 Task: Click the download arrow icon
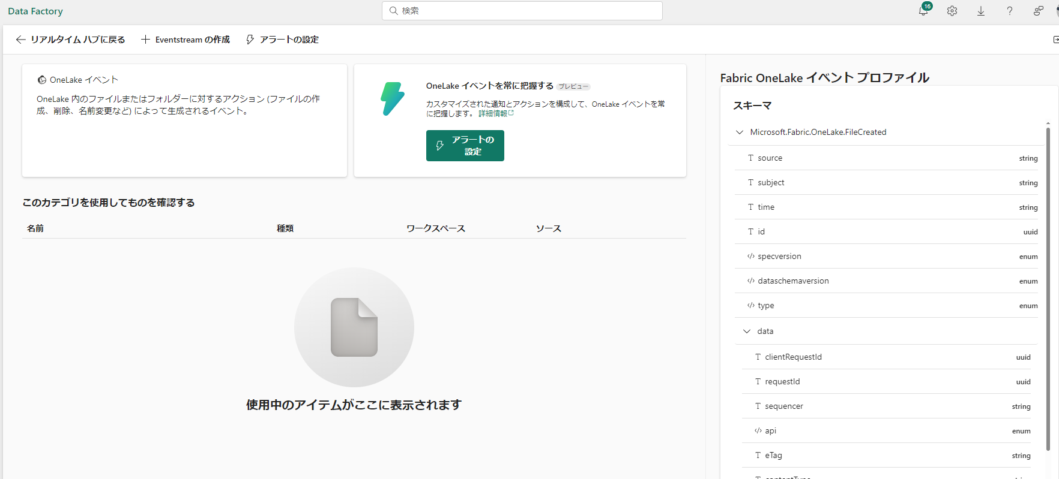coord(981,11)
